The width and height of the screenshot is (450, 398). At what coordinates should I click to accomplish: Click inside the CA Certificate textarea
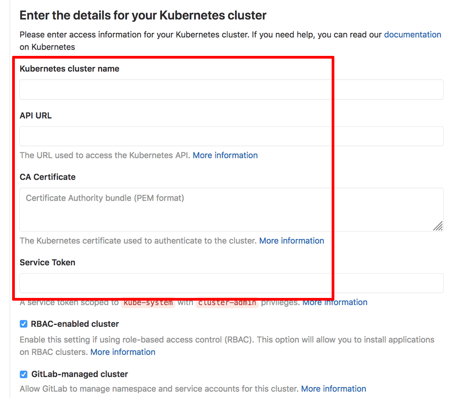coord(225,209)
